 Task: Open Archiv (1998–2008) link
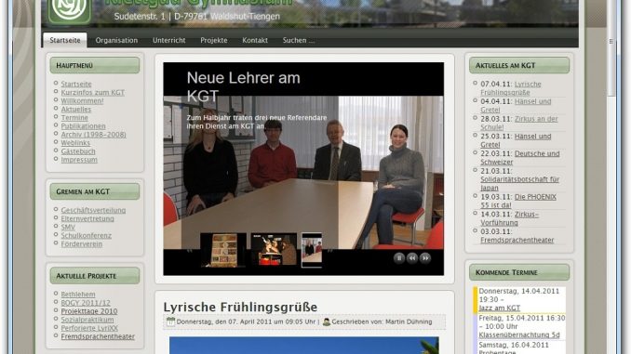(93, 135)
